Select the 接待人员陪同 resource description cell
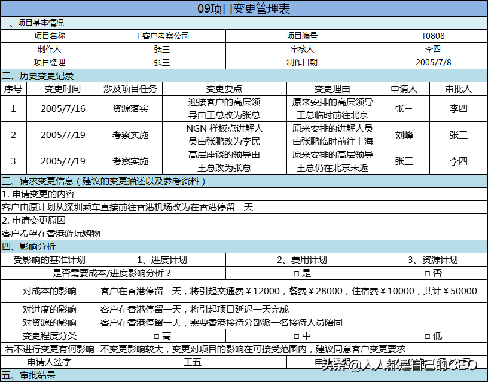Image resolution: width=488 pixels, height=382 pixels. (x=293, y=323)
